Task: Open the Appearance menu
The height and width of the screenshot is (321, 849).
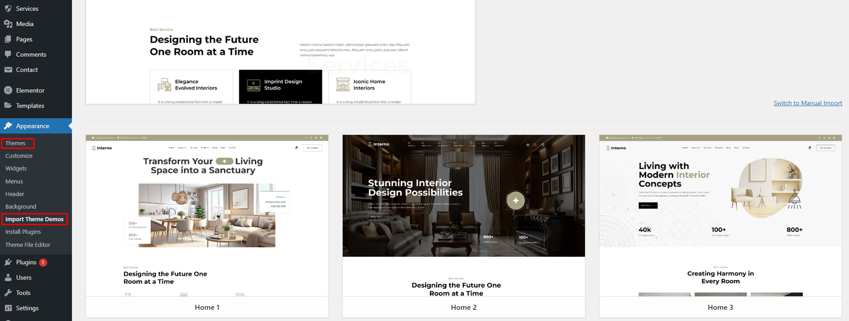Action: tap(32, 126)
